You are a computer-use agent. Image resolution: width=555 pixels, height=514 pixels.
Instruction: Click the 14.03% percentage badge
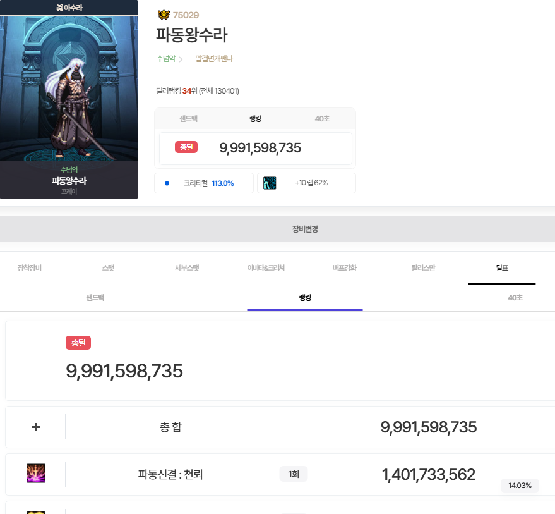520,486
